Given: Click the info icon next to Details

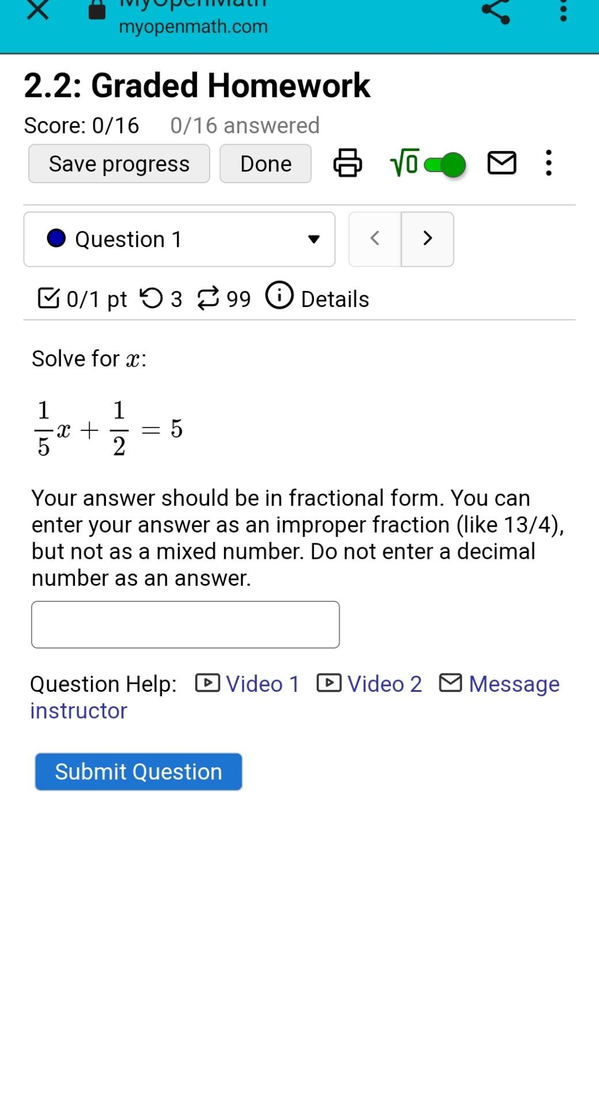Looking at the screenshot, I should pyautogui.click(x=279, y=297).
